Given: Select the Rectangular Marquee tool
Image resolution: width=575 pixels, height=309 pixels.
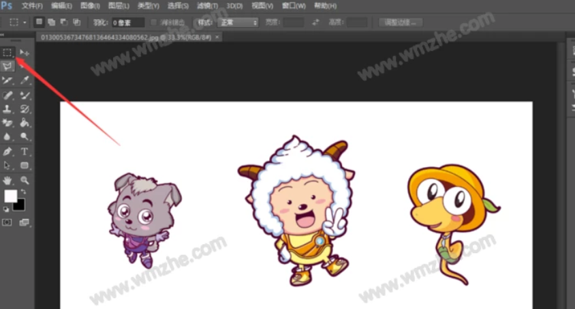Looking at the screenshot, I should tap(7, 53).
